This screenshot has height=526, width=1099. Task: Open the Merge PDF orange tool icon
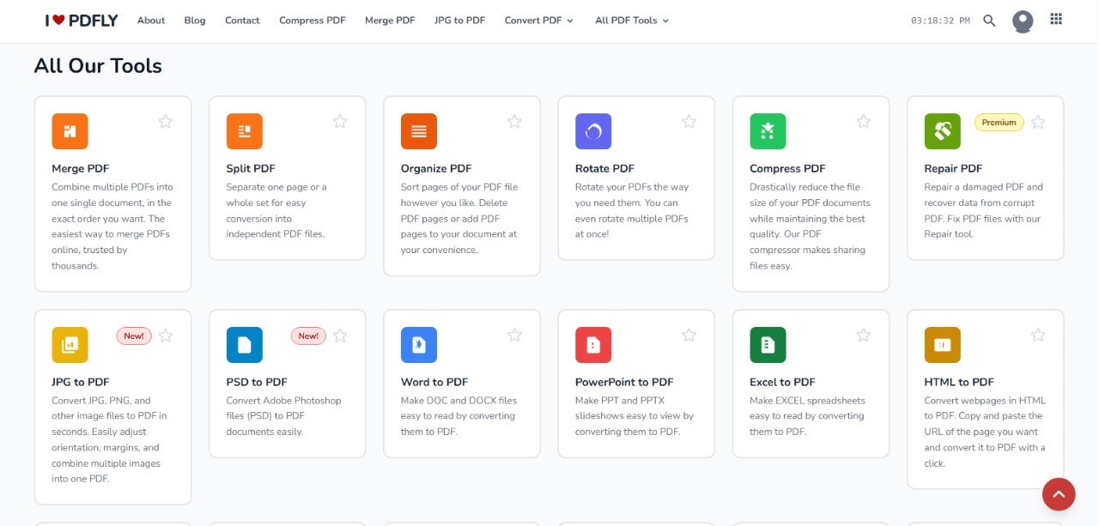coord(70,131)
